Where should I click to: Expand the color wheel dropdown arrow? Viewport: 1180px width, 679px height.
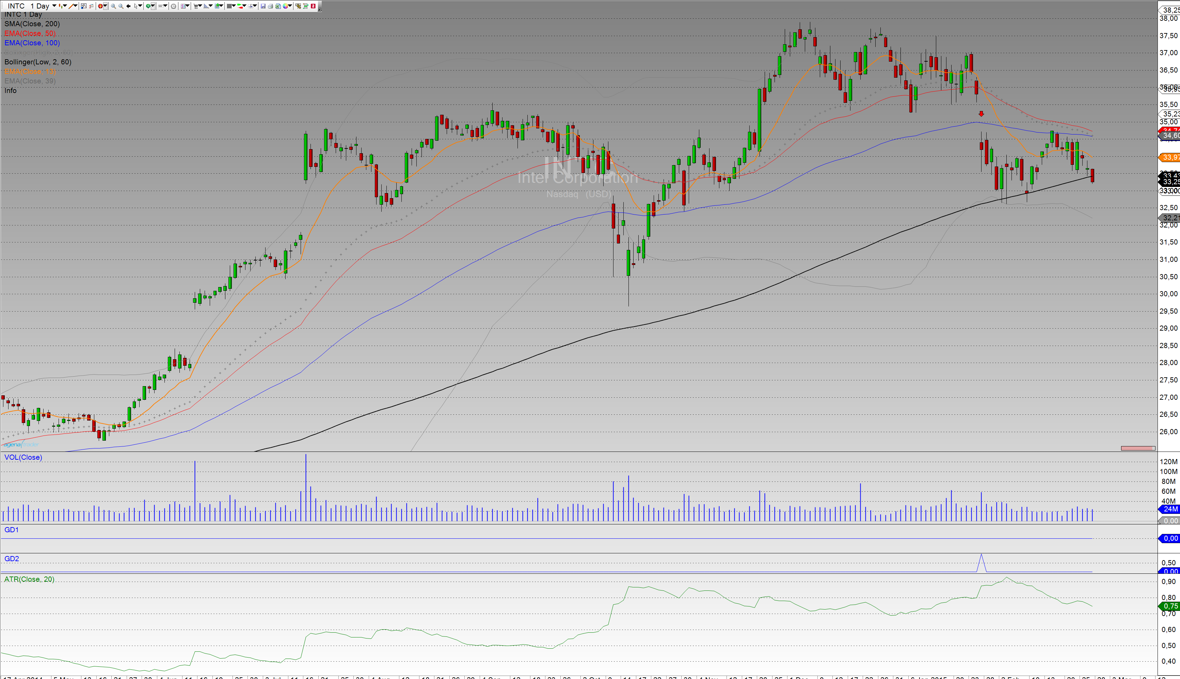click(x=290, y=5)
